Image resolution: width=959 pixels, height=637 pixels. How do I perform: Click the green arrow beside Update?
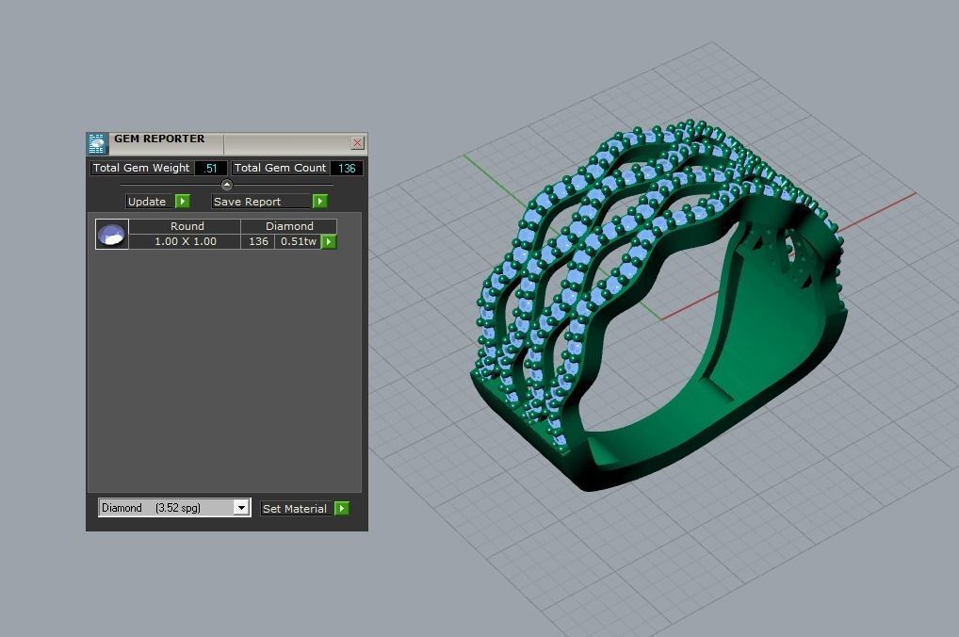click(182, 202)
